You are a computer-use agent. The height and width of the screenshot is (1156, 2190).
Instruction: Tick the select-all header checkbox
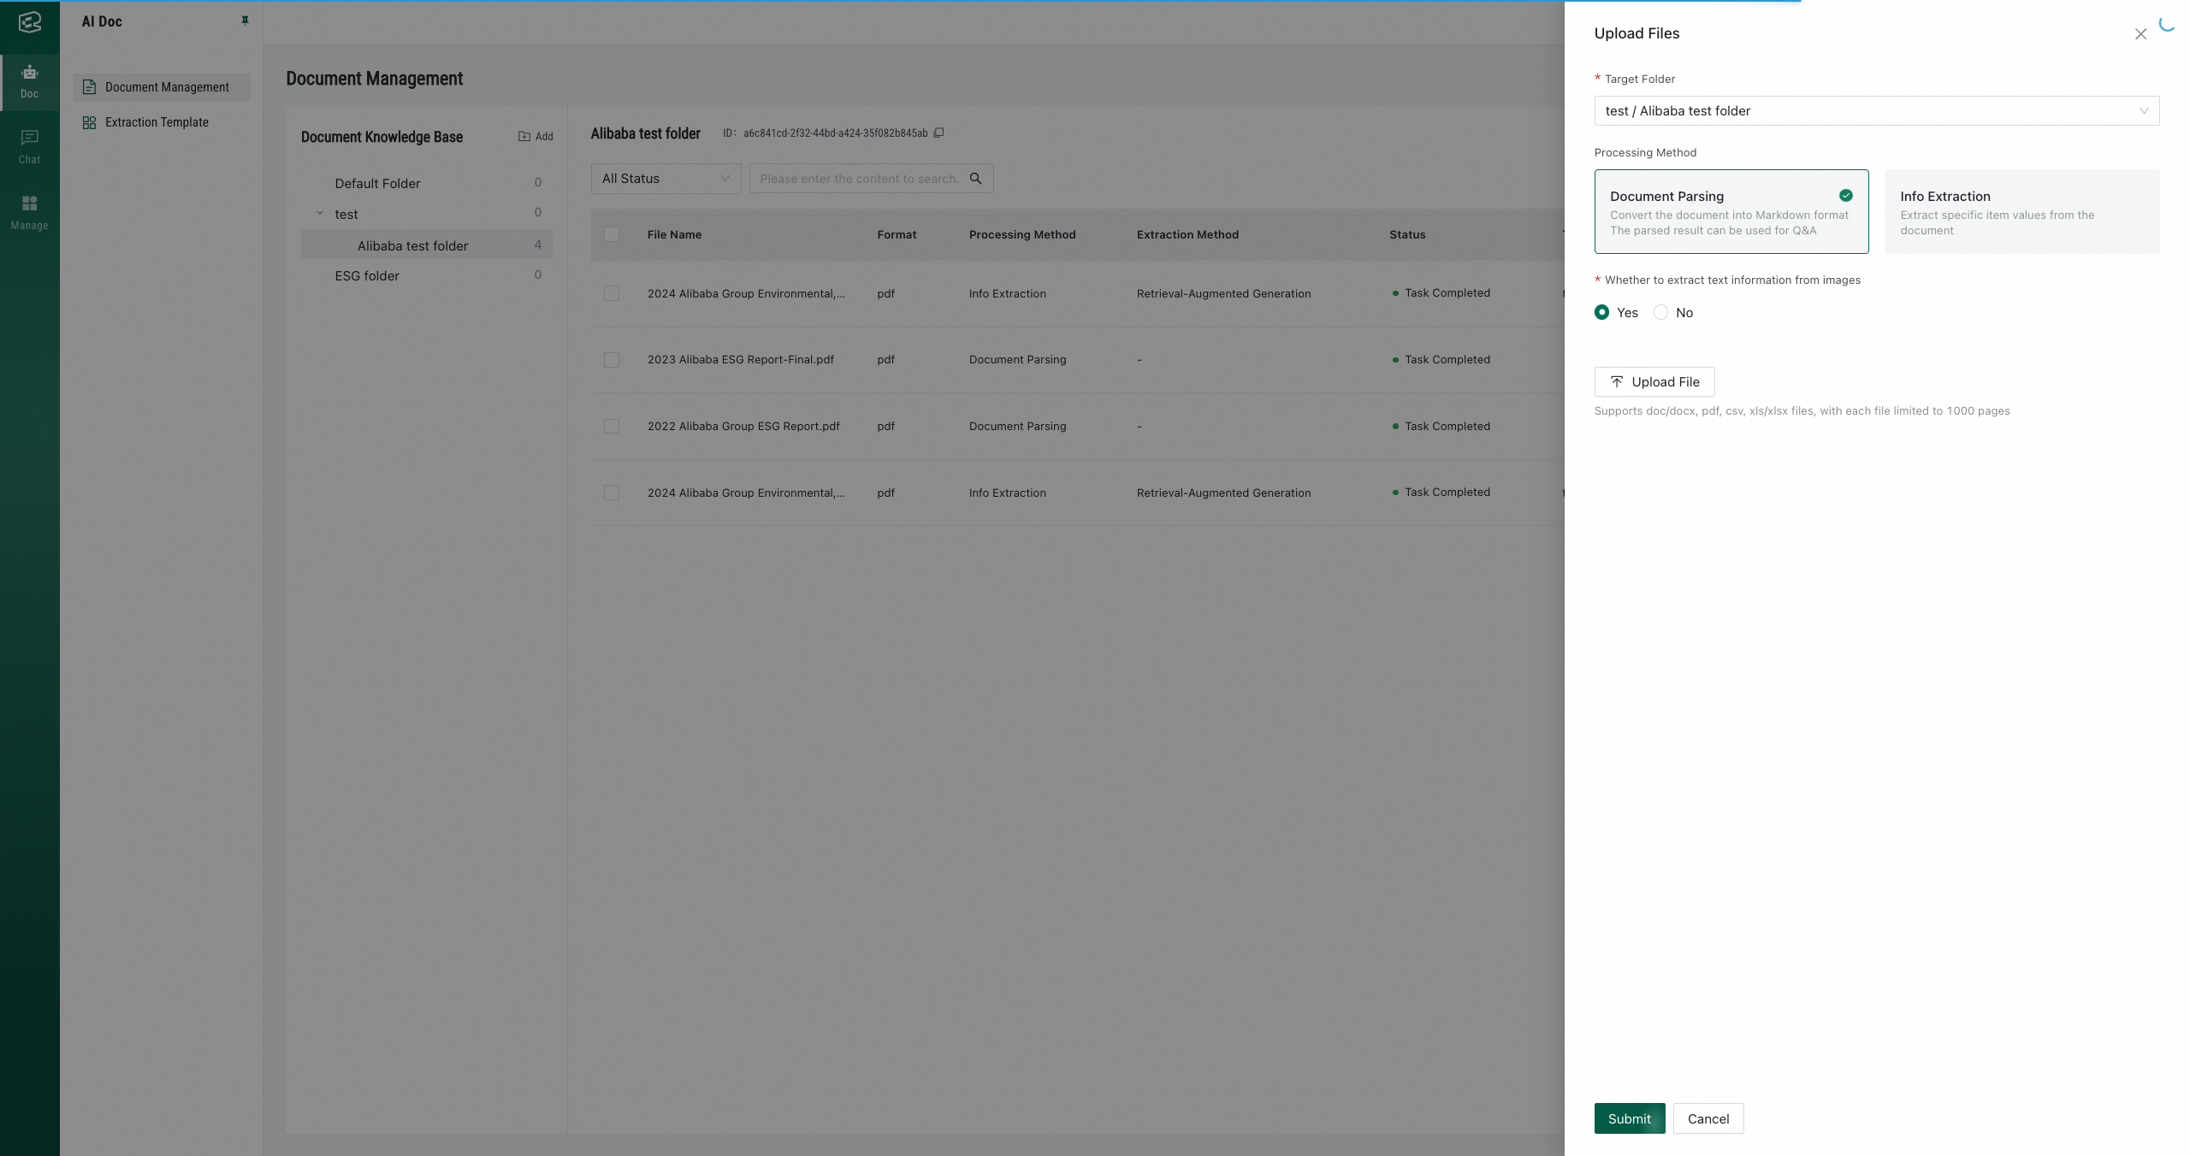tap(612, 234)
